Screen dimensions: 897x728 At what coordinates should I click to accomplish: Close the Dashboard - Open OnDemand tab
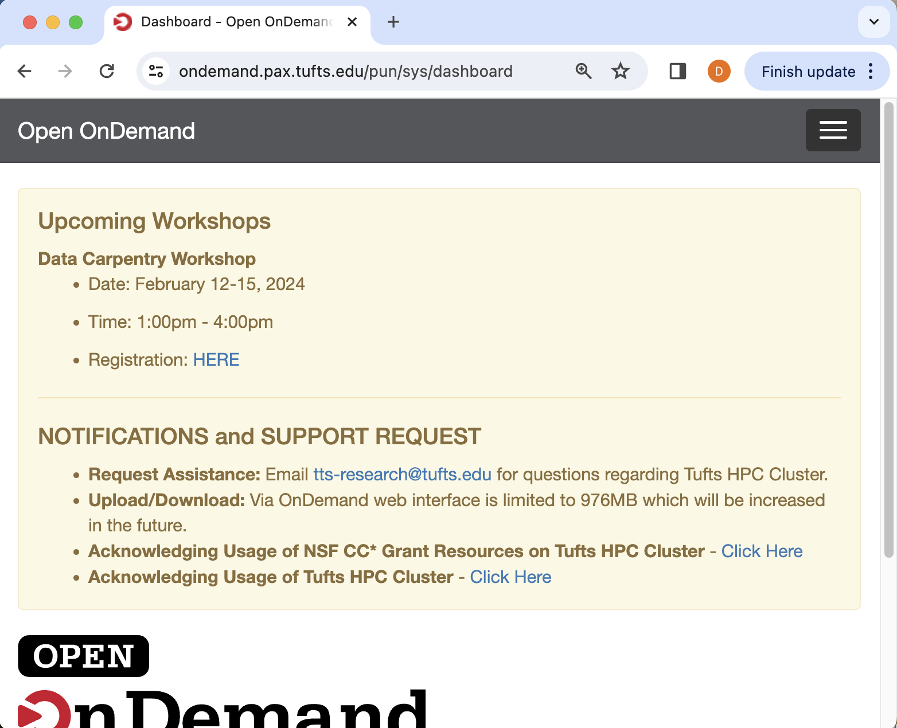point(352,22)
